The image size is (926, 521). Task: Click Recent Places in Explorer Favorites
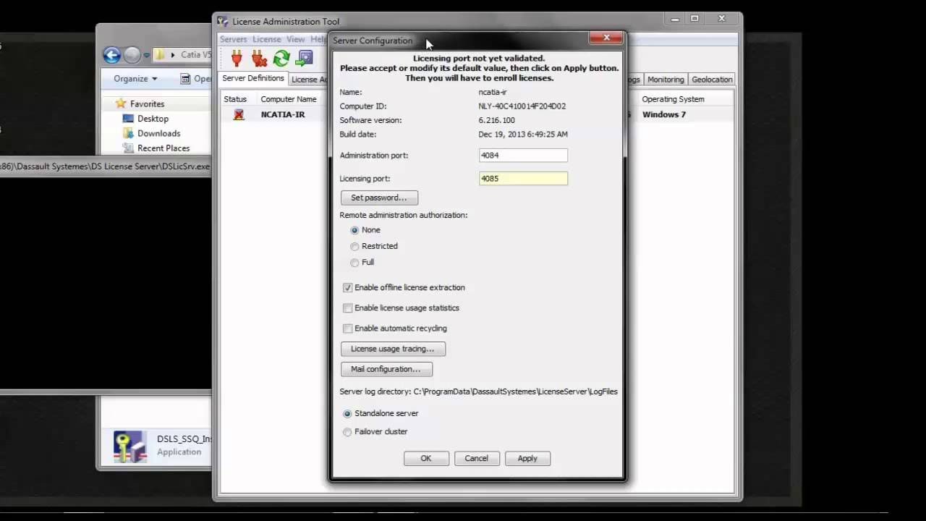pos(163,148)
